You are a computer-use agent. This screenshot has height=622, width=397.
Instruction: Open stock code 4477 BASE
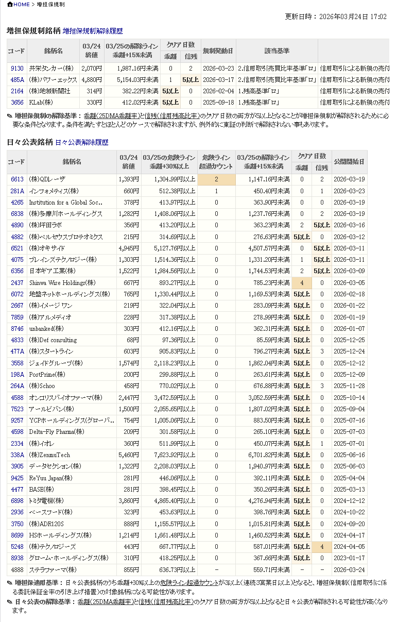pyautogui.click(x=17, y=490)
